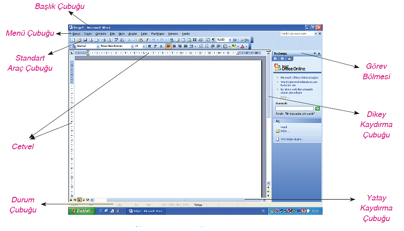Toggle the ÜYZ overtype indicator

(186, 205)
